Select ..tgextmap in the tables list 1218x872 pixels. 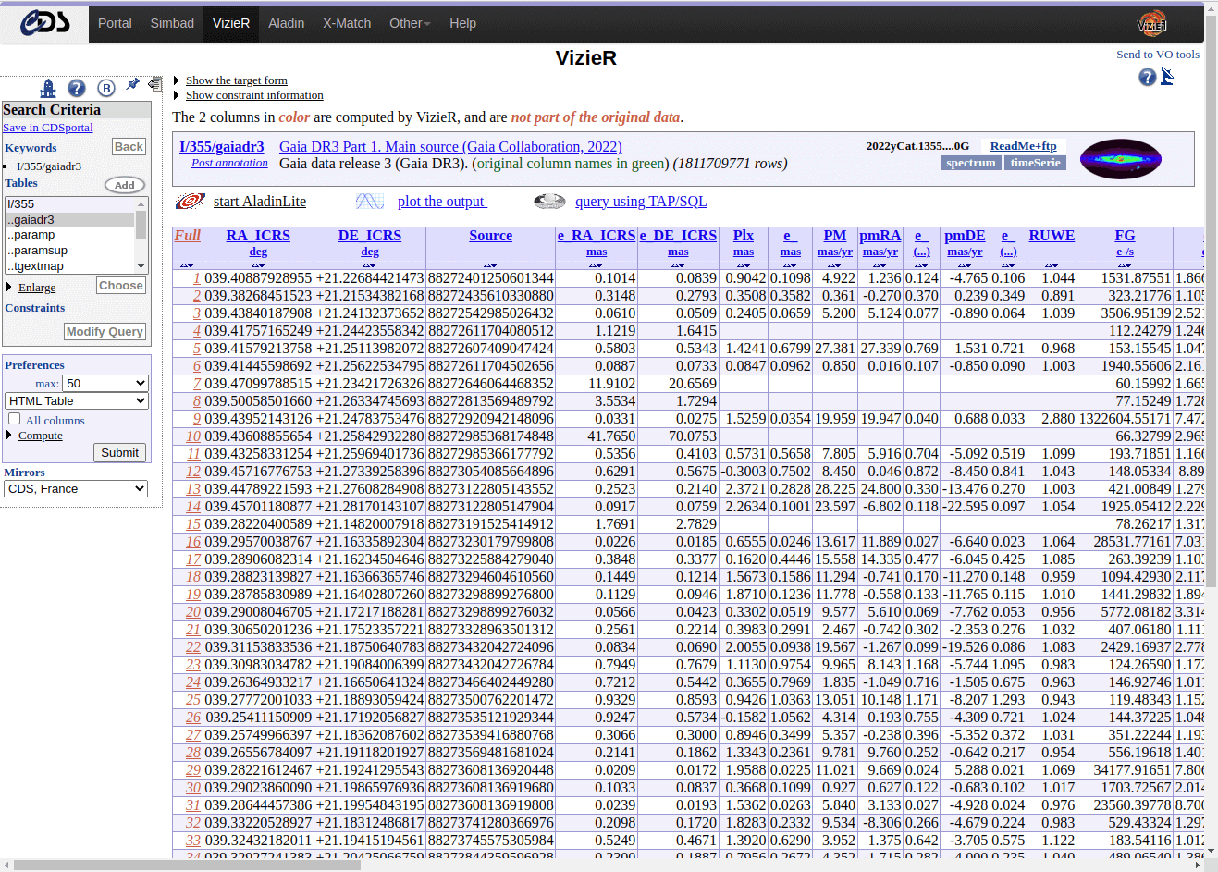tap(69, 265)
